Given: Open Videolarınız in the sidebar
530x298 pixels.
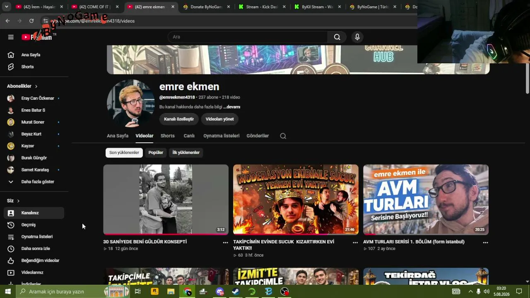Looking at the screenshot, I should (x=34, y=273).
